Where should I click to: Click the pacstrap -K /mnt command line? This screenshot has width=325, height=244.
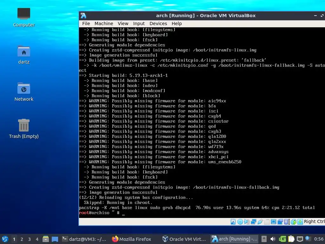[197, 208]
